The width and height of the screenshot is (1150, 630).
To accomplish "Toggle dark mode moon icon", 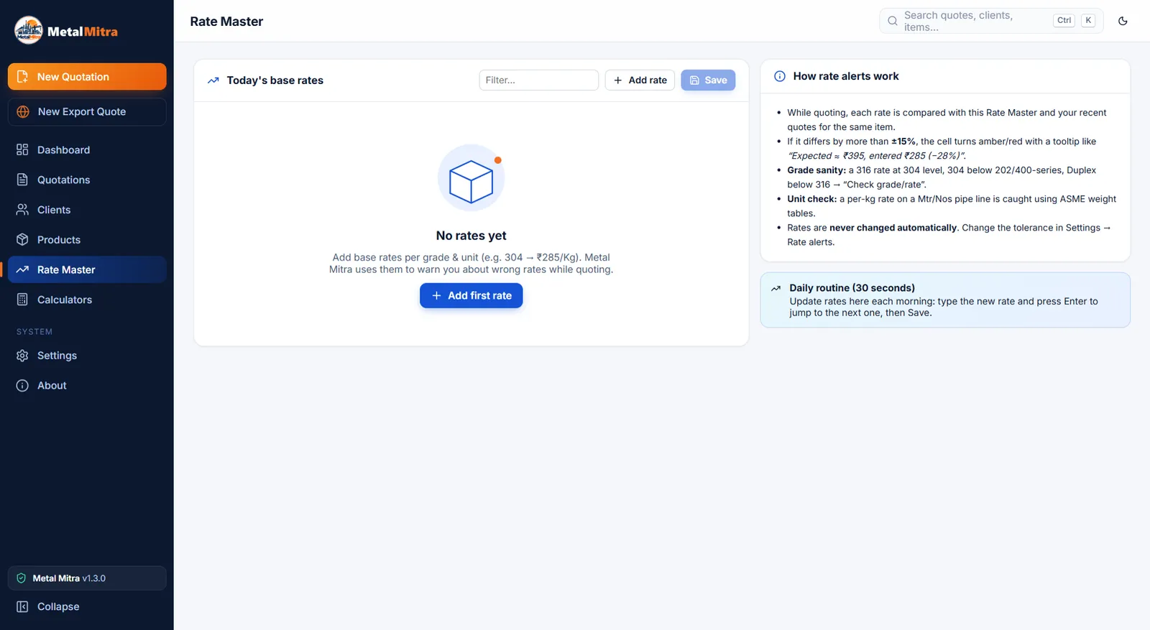I will click(1123, 21).
